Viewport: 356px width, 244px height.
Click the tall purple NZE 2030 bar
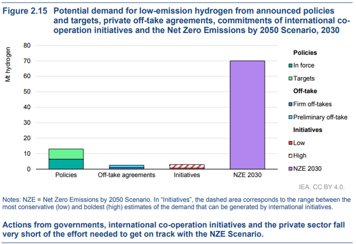[247, 115]
